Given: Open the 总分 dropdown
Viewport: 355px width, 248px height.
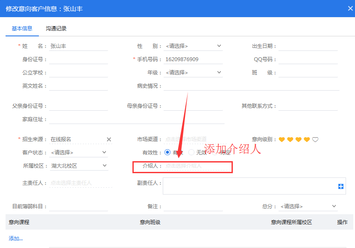Looking at the screenshot, I should click(308, 206).
